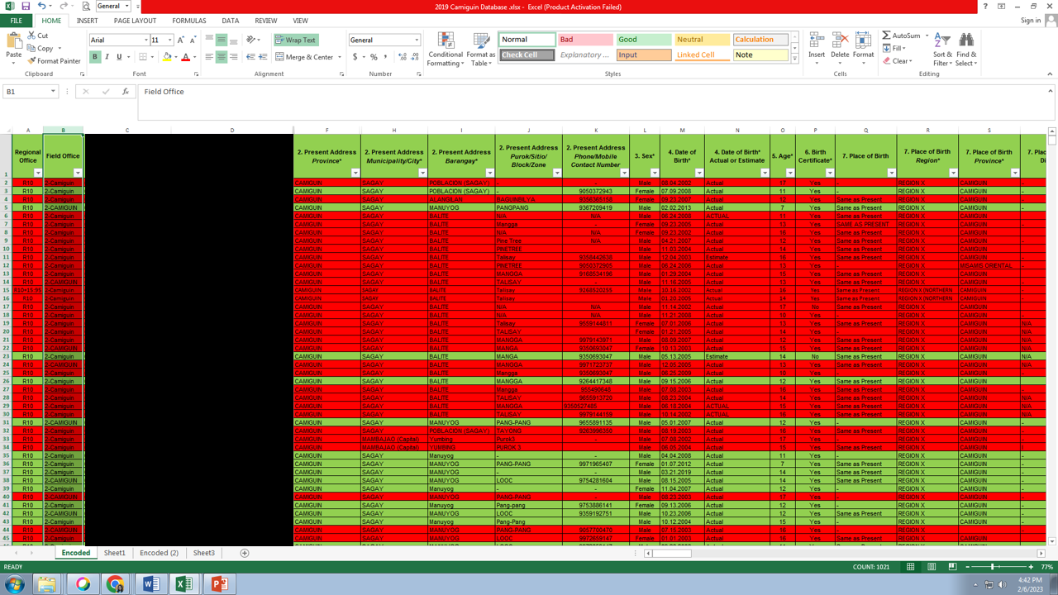Apply the Bad cell style
This screenshot has width=1058, height=595.
(x=585, y=40)
